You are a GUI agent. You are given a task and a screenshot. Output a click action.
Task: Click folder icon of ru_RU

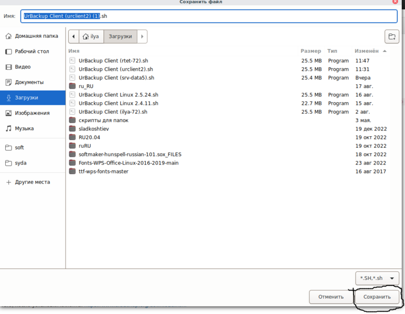coord(72,86)
